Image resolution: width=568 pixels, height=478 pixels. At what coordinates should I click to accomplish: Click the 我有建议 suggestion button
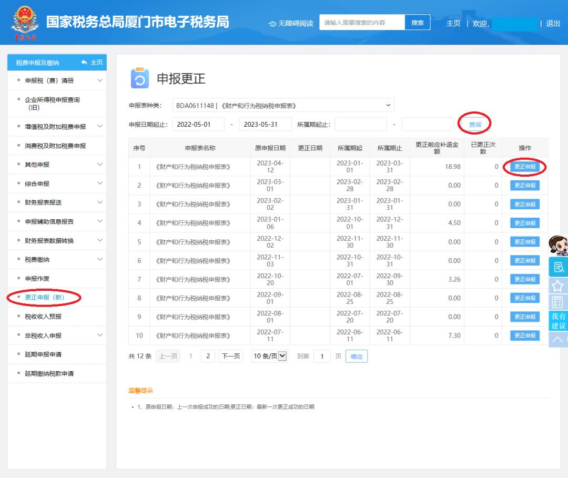pos(559,320)
